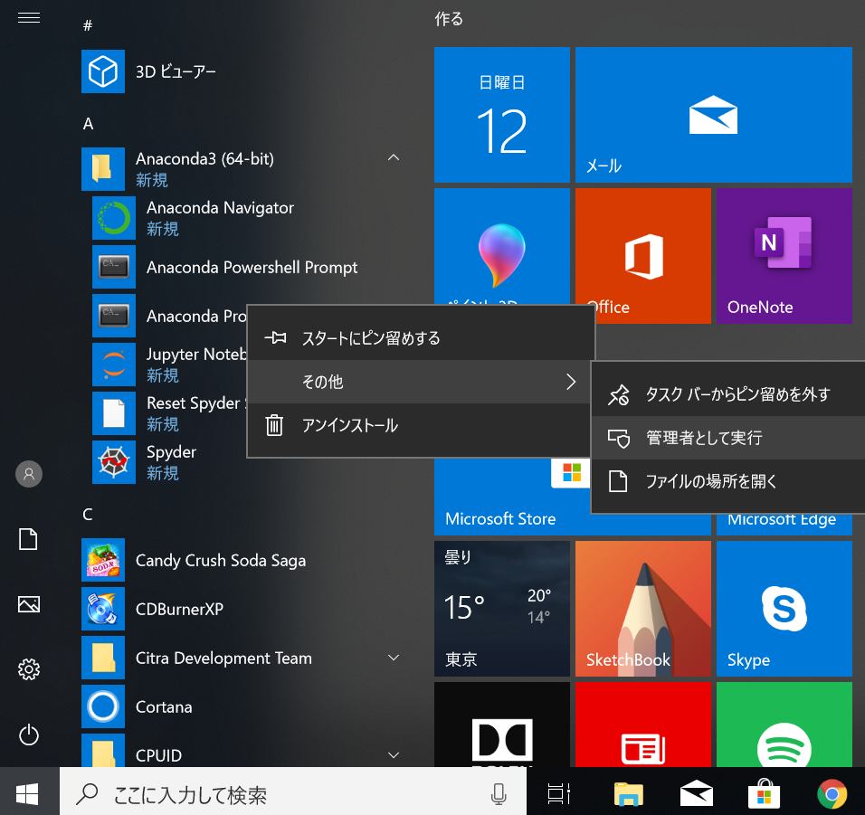
Task: Open the calendar tile showing 日曜日 12
Action: (501, 115)
